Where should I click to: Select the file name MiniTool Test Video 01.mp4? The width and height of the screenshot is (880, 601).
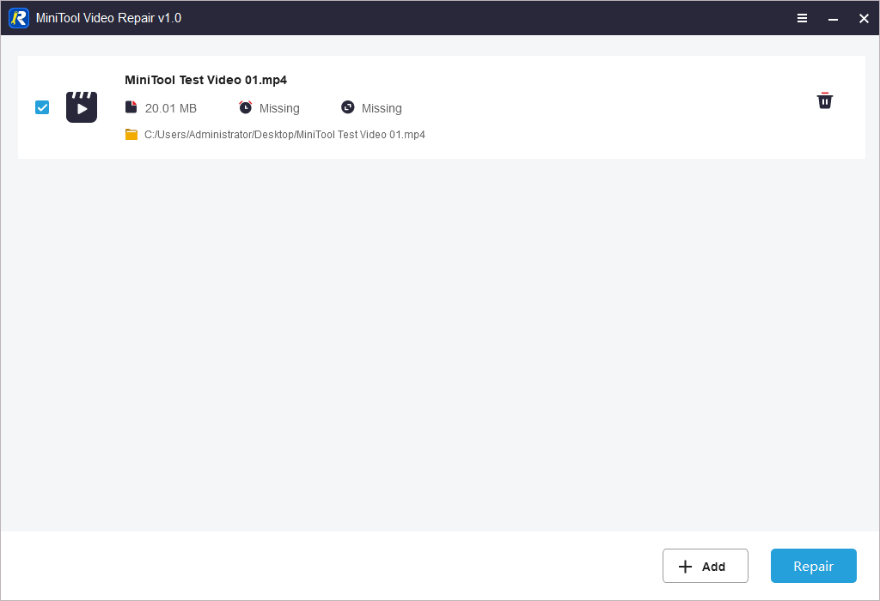(x=206, y=80)
